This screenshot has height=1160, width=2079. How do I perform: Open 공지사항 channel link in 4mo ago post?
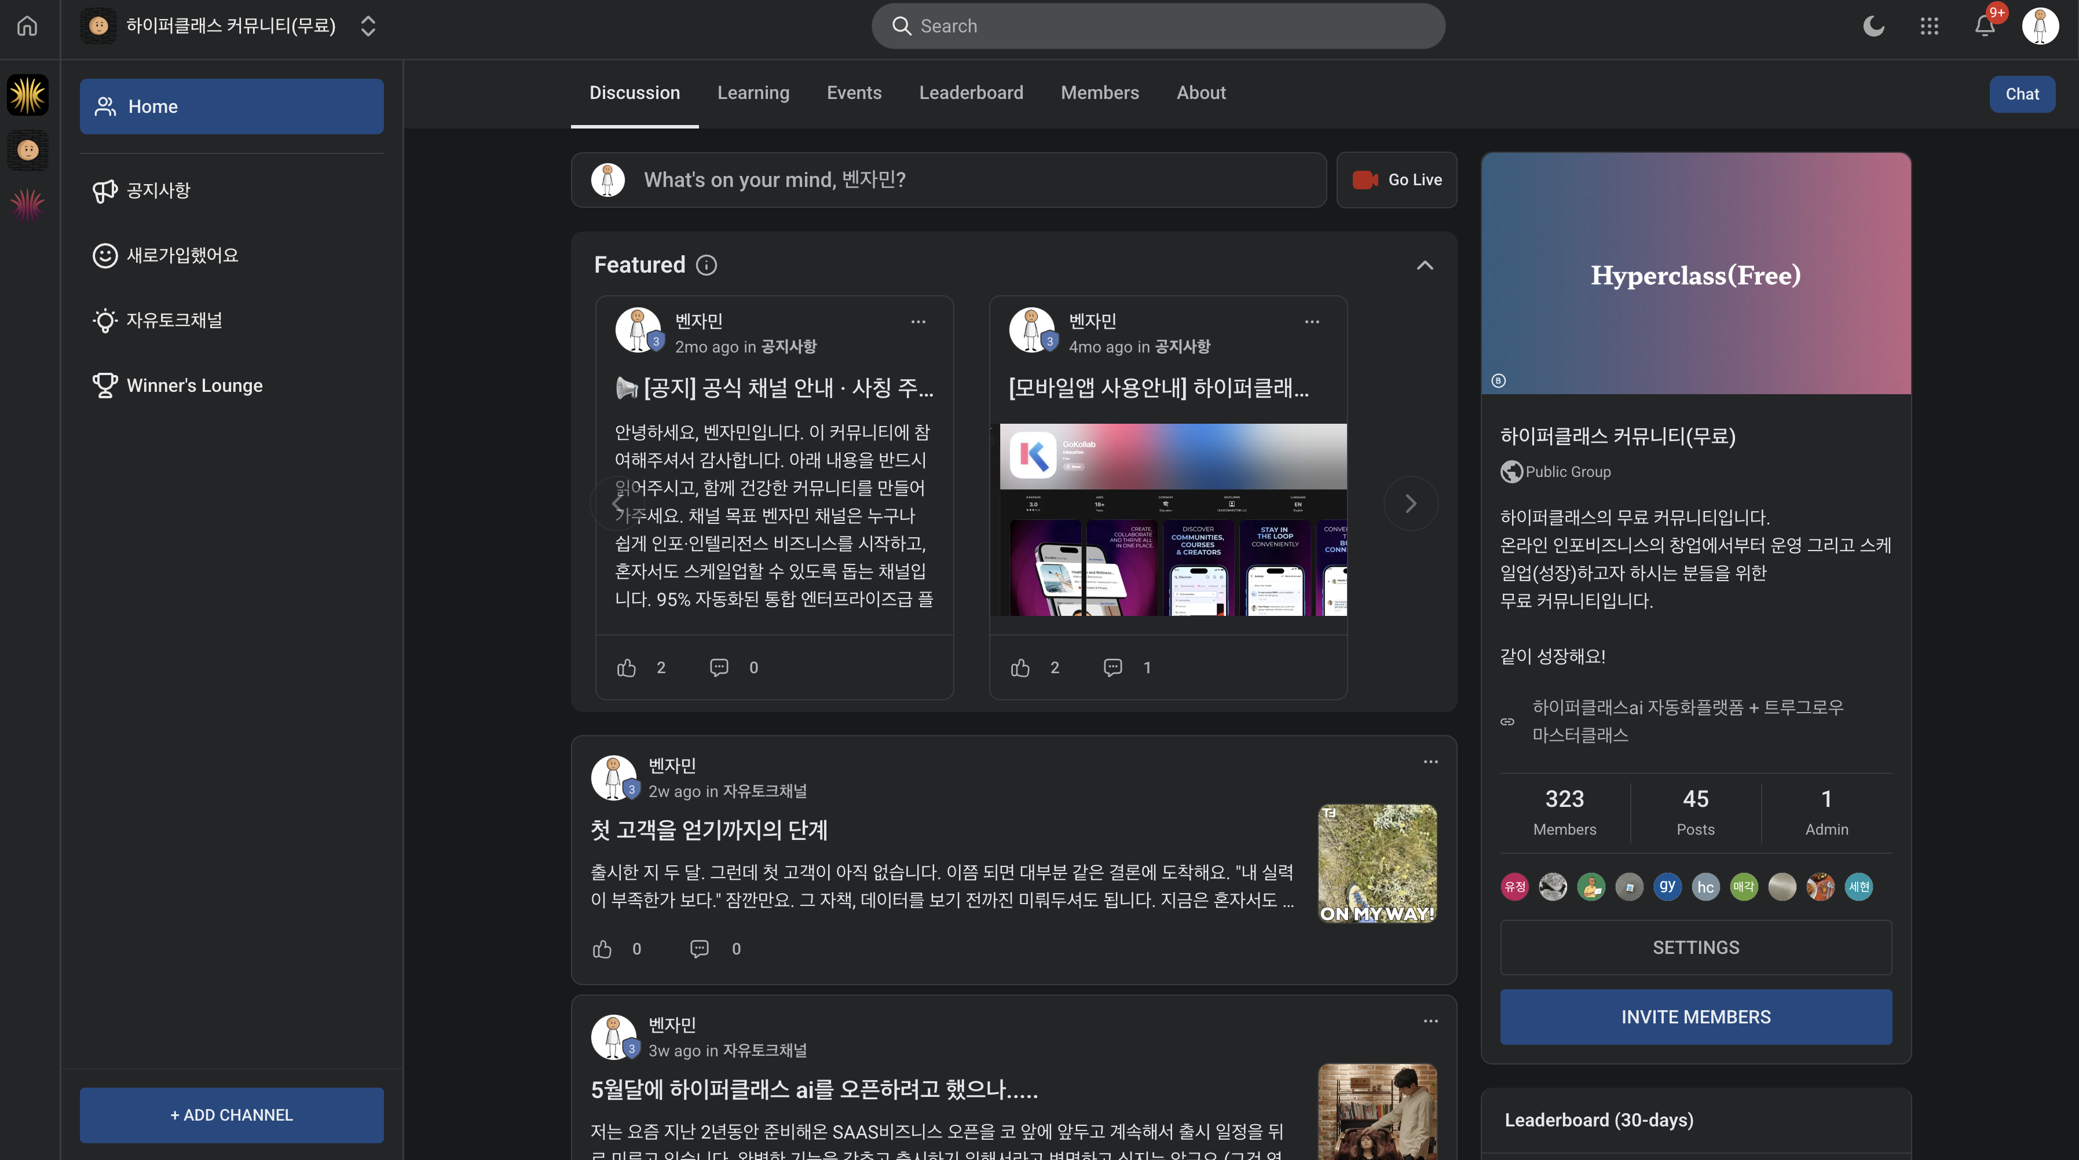click(1183, 347)
